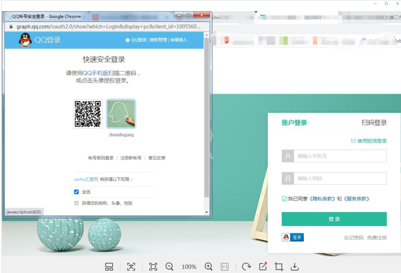This screenshot has height=273, width=401.
Task: Click the 免费注册 link
Action: [x=377, y=238]
